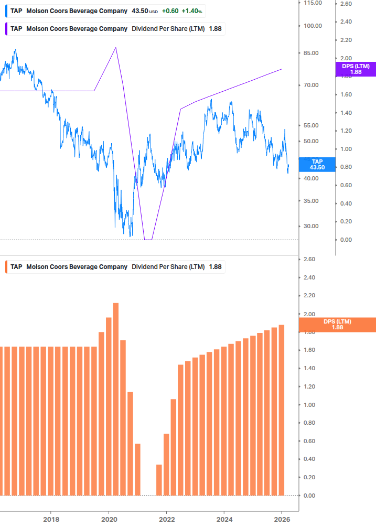Click the 2022 label on the time axis
Image resolution: width=376 pixels, height=527 pixels.
pos(167,520)
